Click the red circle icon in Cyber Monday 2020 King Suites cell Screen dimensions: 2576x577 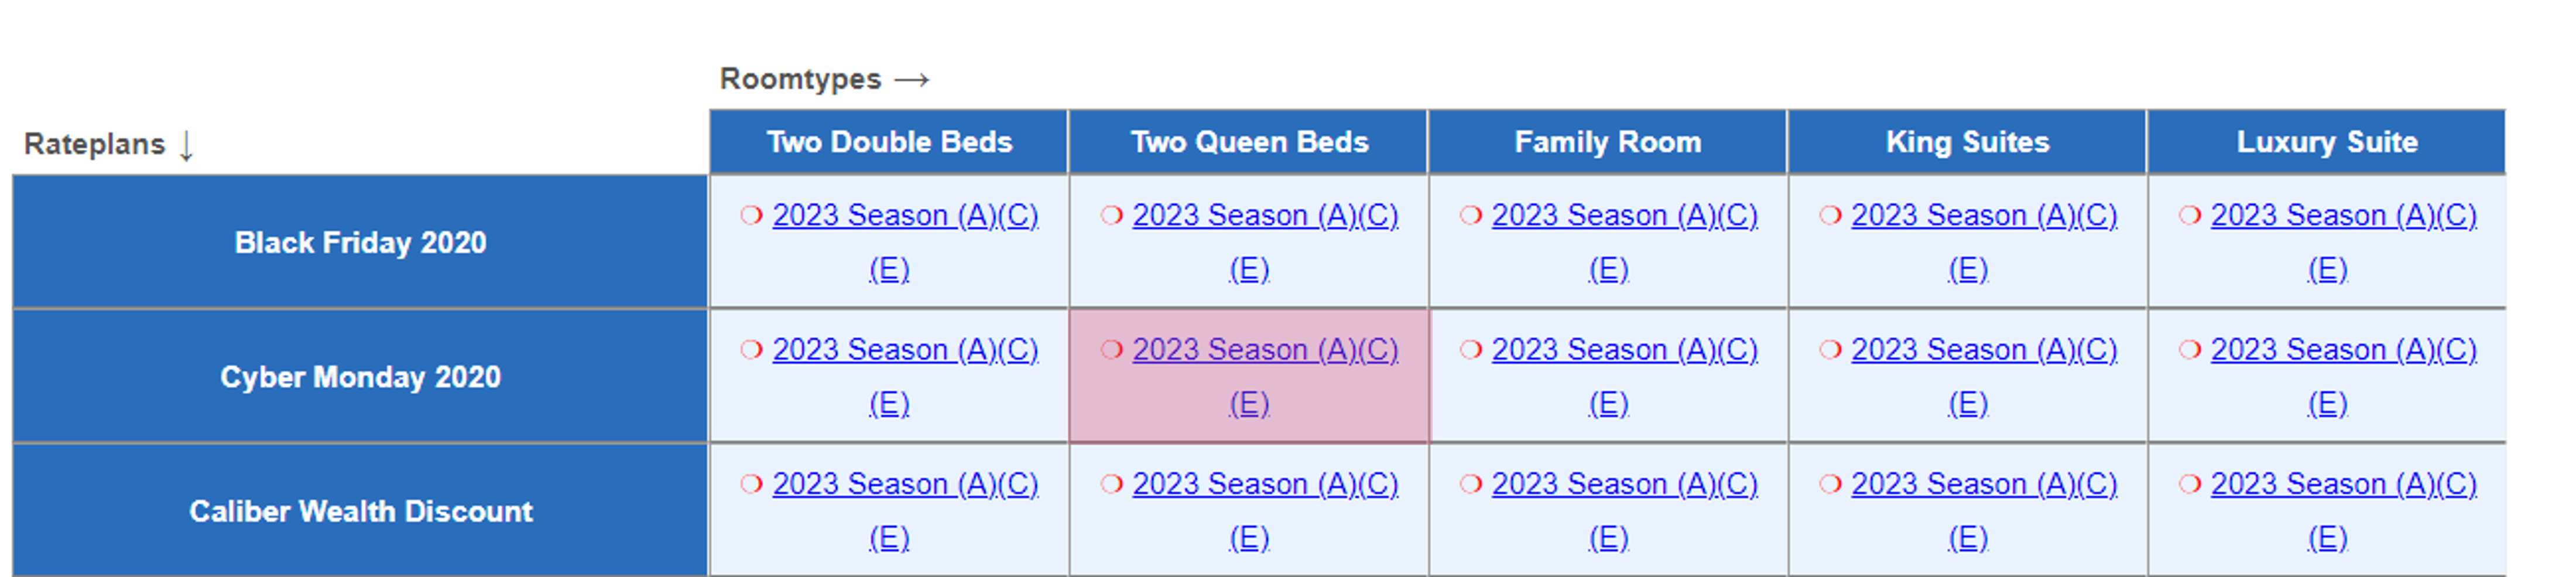pos(1830,349)
